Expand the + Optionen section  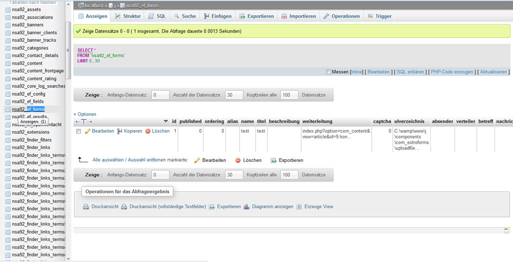(x=85, y=114)
